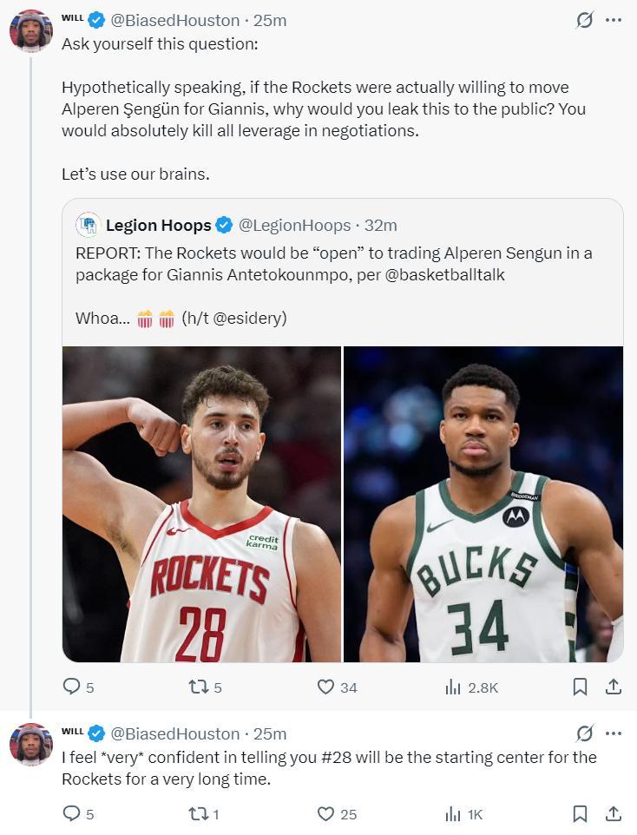Viewport: 637px width, 835px height.
Task: Open the Legion Hoops profile name
Action: pos(158,226)
